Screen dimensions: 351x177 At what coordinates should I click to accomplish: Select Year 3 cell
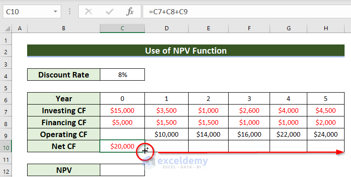point(249,99)
